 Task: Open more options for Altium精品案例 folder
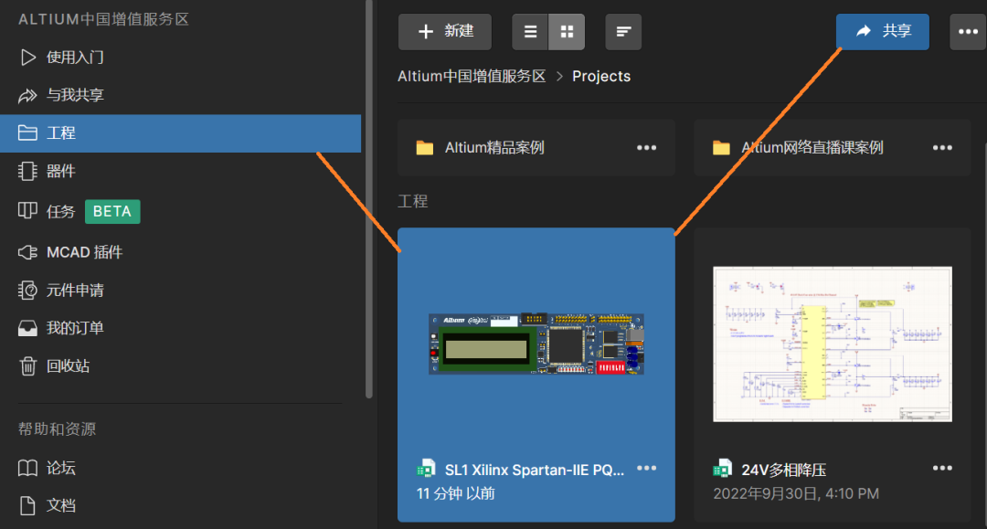point(646,148)
